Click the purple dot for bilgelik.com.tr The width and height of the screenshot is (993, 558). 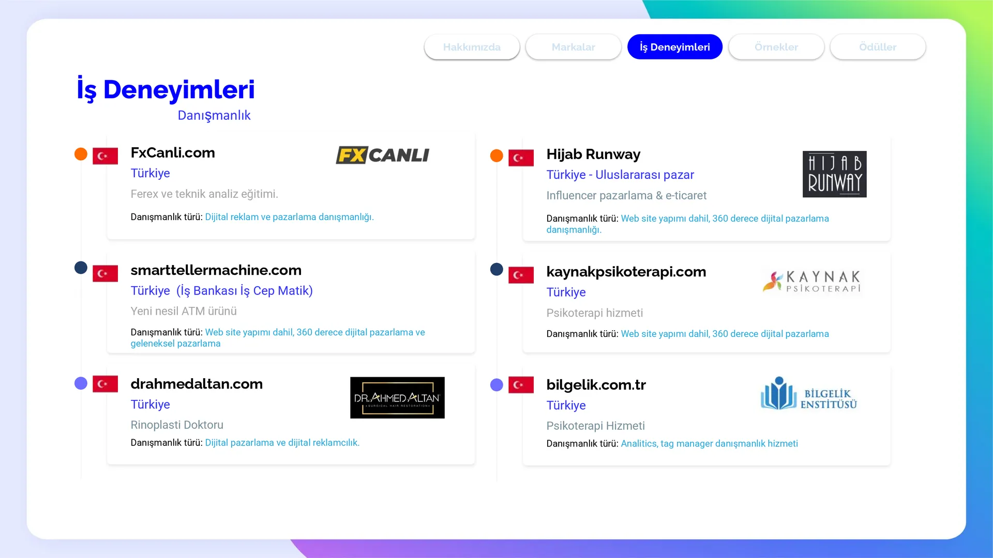tap(496, 385)
